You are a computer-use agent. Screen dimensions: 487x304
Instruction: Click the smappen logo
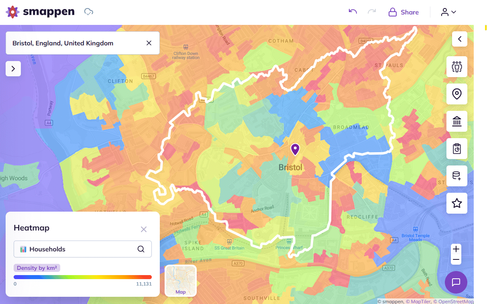tap(40, 12)
